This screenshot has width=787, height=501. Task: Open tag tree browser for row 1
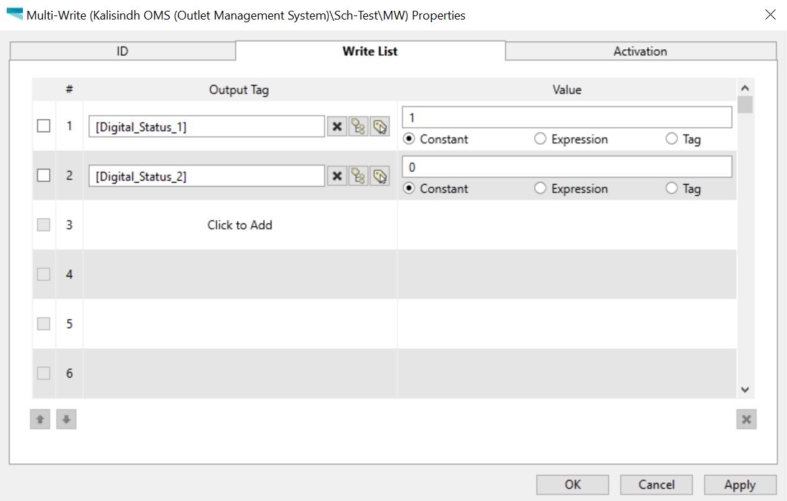coord(358,127)
